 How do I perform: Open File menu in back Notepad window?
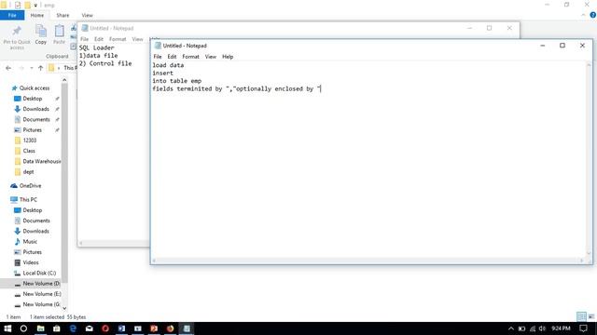point(84,39)
